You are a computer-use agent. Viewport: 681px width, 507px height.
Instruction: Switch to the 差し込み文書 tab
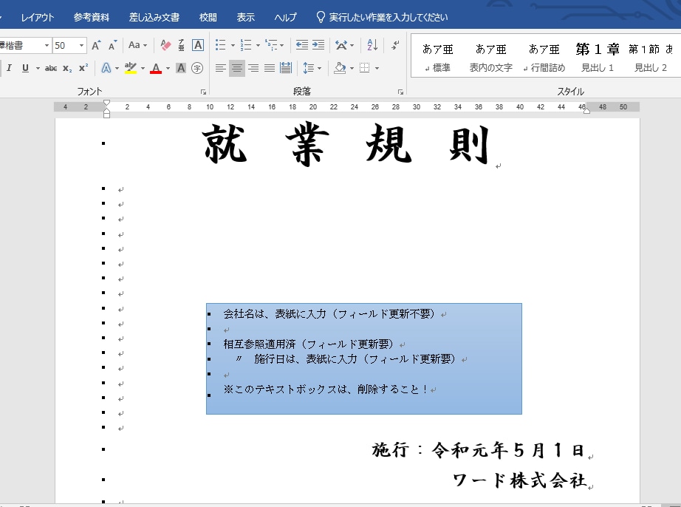click(x=154, y=17)
